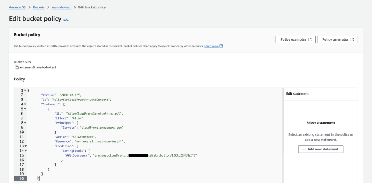
Task: Click the plus icon in Add new statement
Action: coord(304,149)
